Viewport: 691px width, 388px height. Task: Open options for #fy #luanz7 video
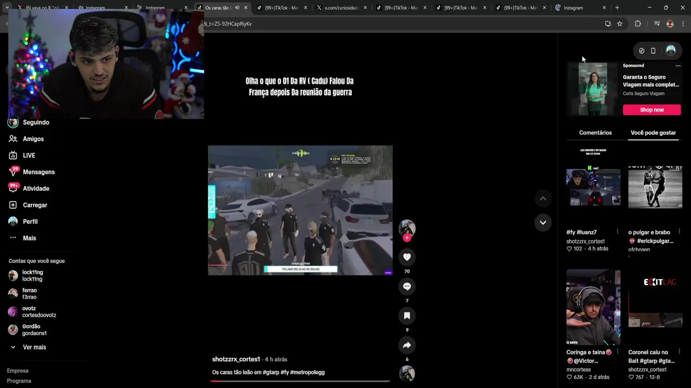click(x=618, y=232)
